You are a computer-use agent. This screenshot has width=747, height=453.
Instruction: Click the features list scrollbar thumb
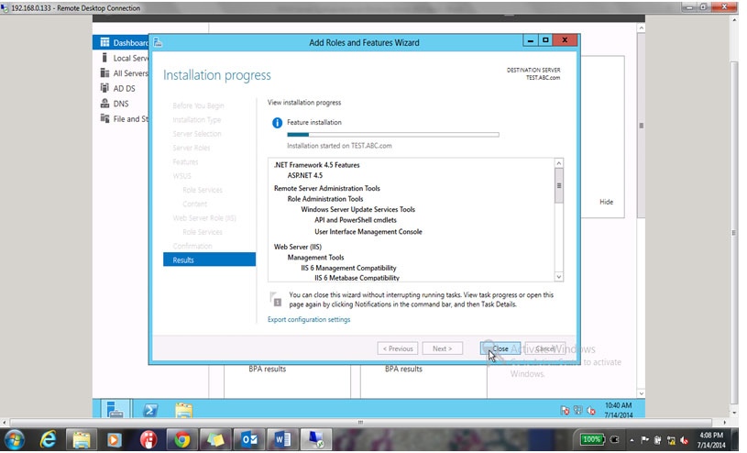coord(559,185)
